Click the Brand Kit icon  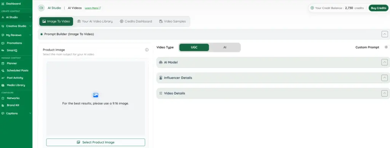click(3, 105)
